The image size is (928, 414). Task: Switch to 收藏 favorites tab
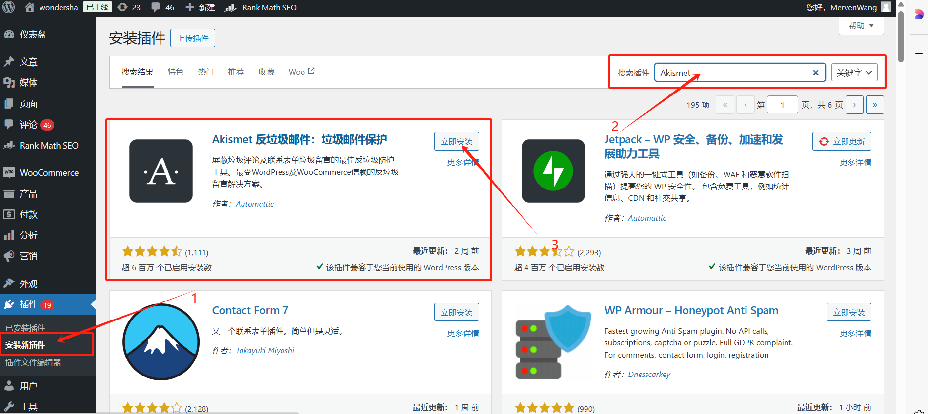266,72
